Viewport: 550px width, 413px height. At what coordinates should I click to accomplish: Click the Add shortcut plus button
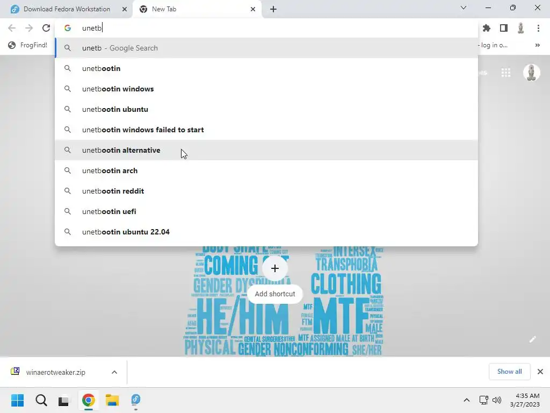274,268
